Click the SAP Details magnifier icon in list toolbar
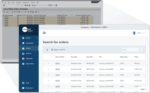Viewport: 150px width, 93px height. (4, 12)
